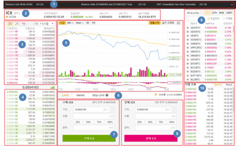Toggle the Favorites filter
Screen dimensions: 236x147
tap(193, 13)
